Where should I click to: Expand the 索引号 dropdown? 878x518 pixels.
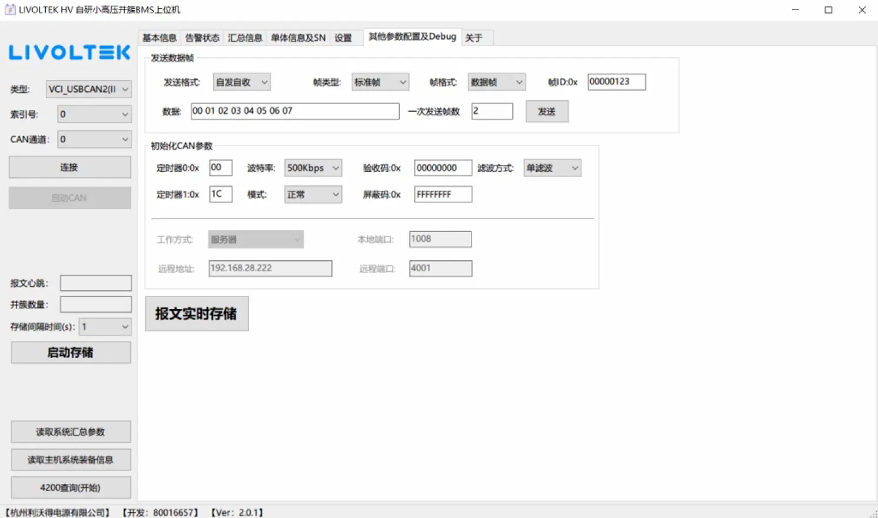94,114
